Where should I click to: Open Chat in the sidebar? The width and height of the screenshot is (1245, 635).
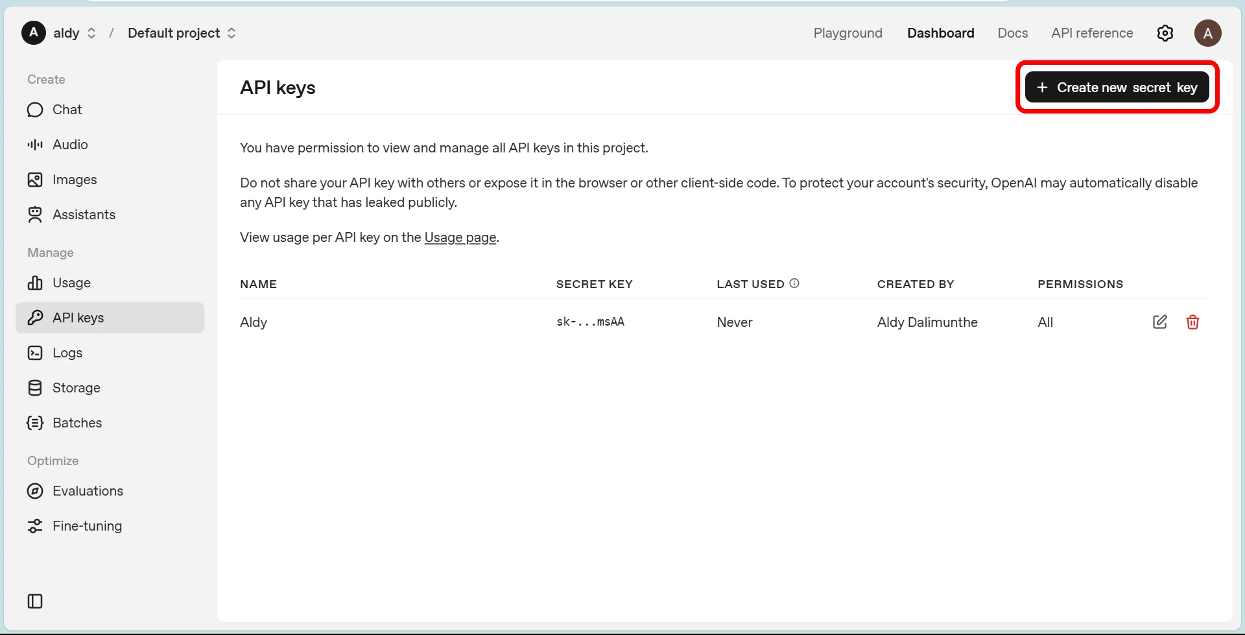(110, 110)
